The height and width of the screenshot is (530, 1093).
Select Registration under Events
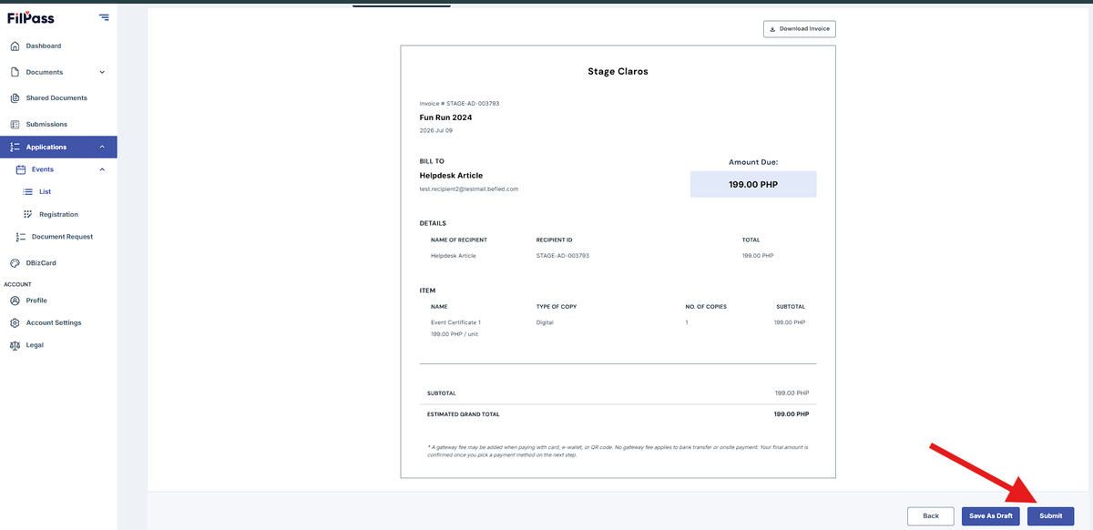click(x=58, y=215)
